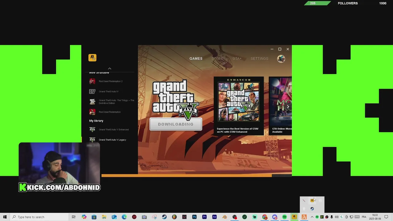The image size is (393, 221).
Task: Open File Explorer from the taskbar
Action: (104, 217)
